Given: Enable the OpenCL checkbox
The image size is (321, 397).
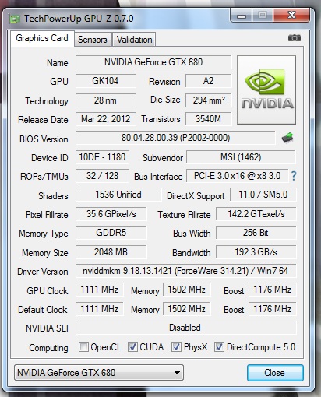Looking at the screenshot, I should pos(83,347).
